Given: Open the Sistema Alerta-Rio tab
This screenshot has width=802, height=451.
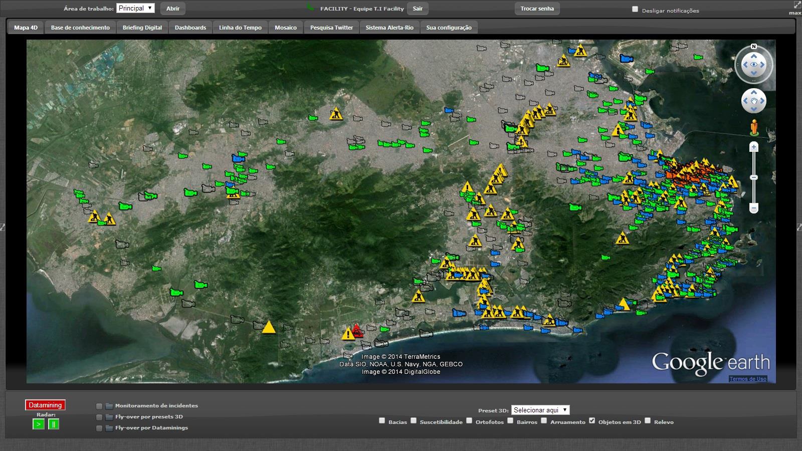Looking at the screenshot, I should 389,28.
